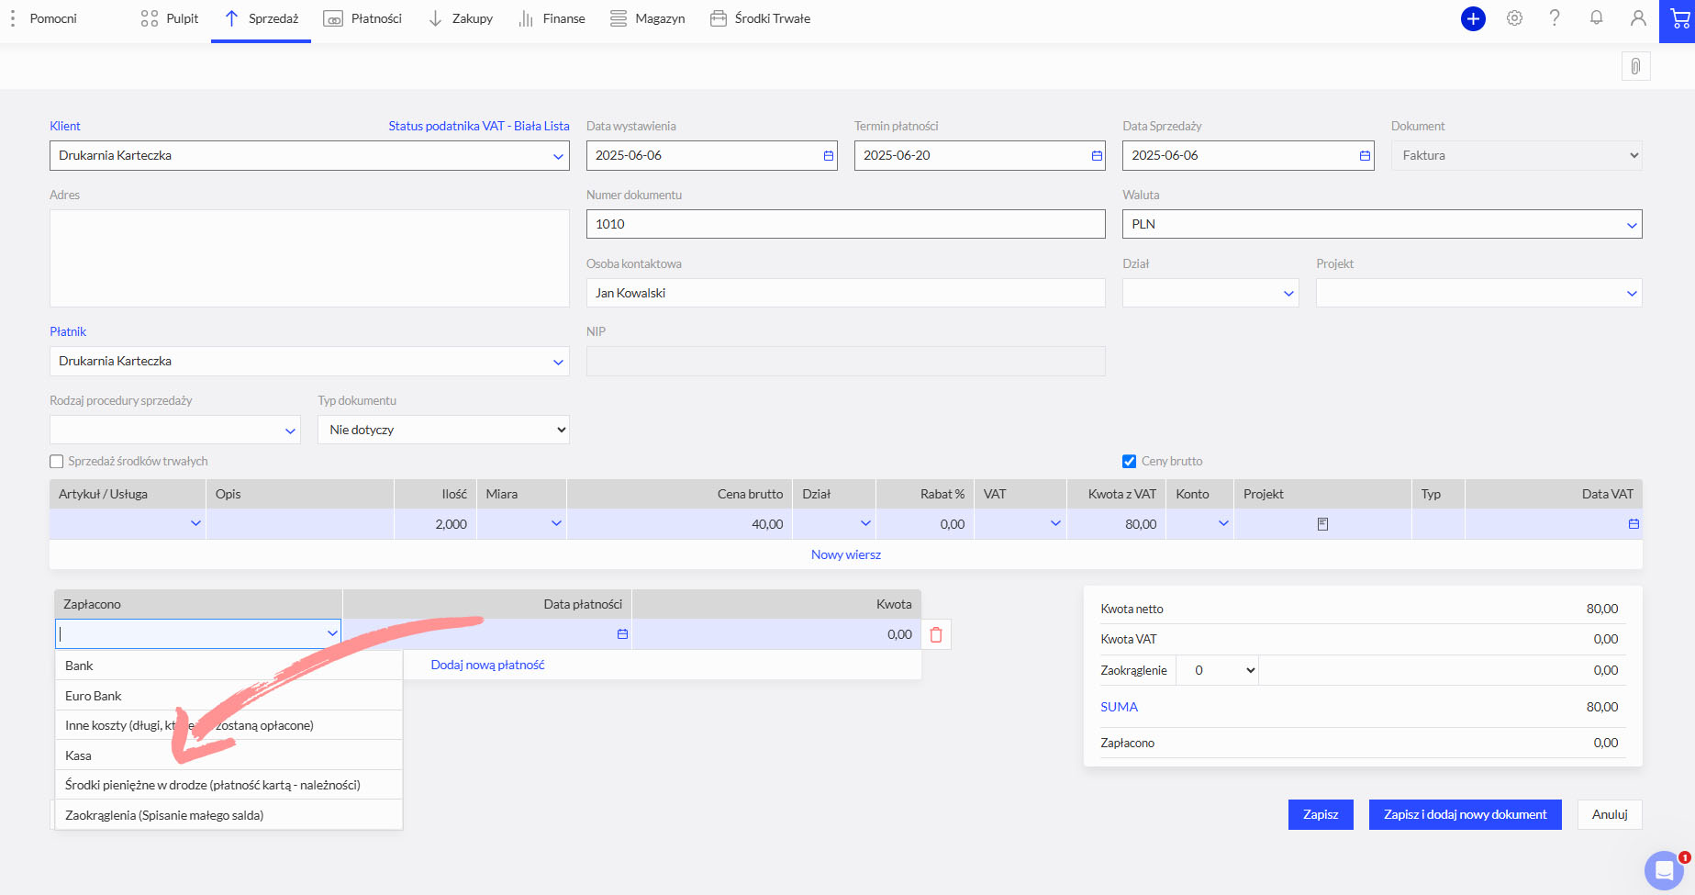Expand the Miara cell dropdown
Image resolution: width=1695 pixels, height=895 pixels.
click(x=556, y=523)
